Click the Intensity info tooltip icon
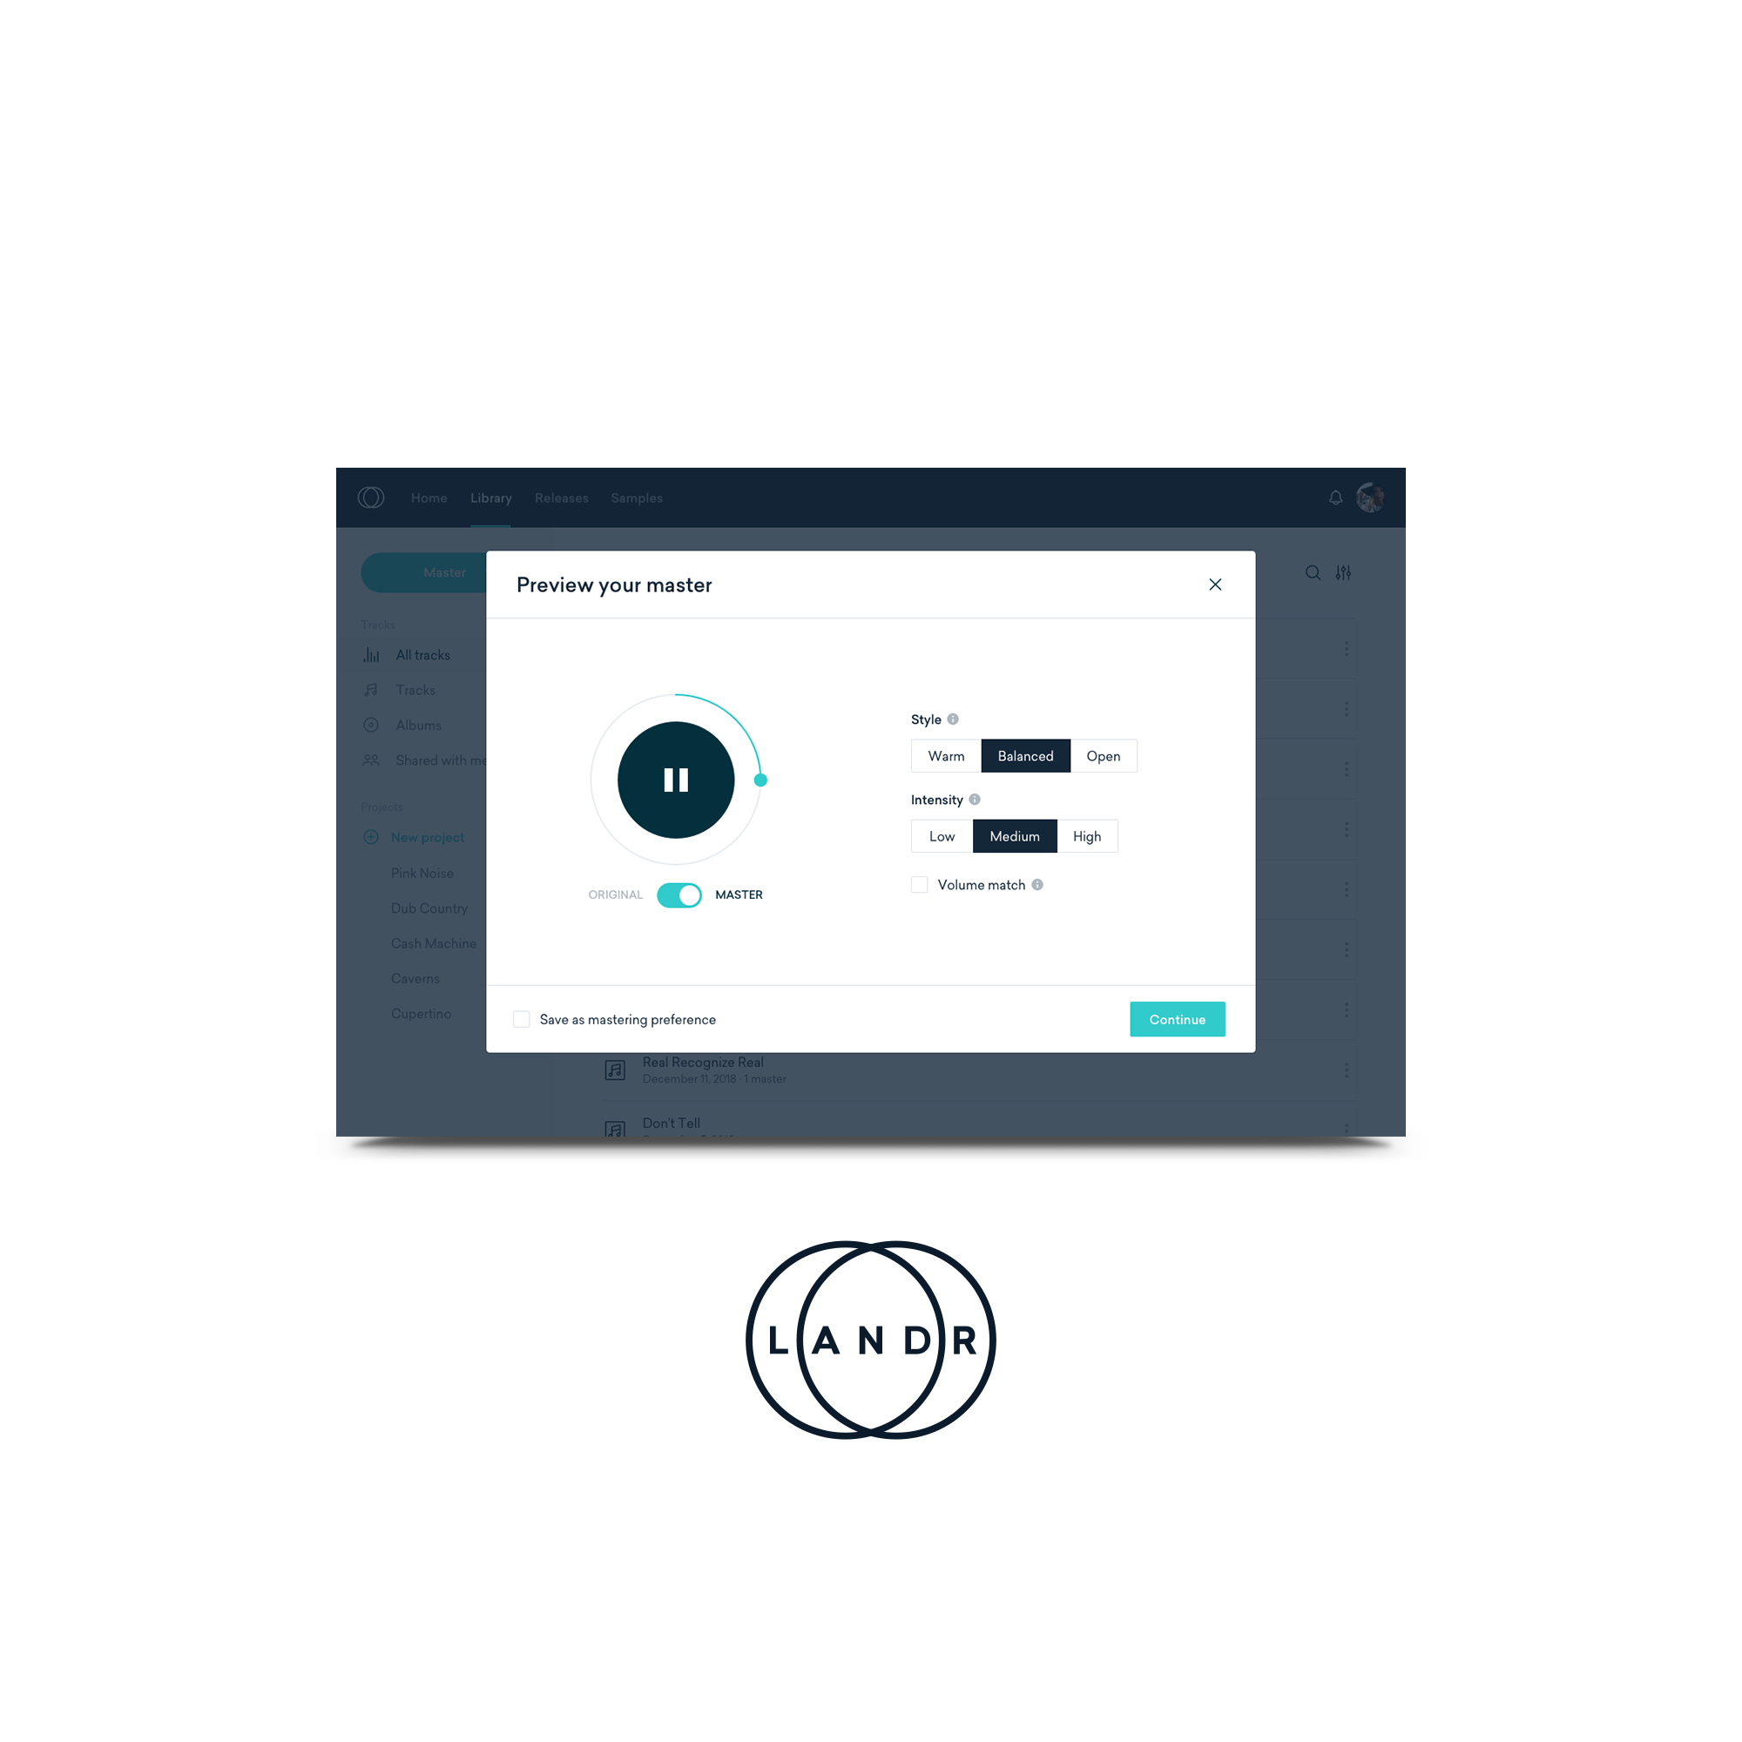The height and width of the screenshot is (1742, 1742). pos(978,800)
